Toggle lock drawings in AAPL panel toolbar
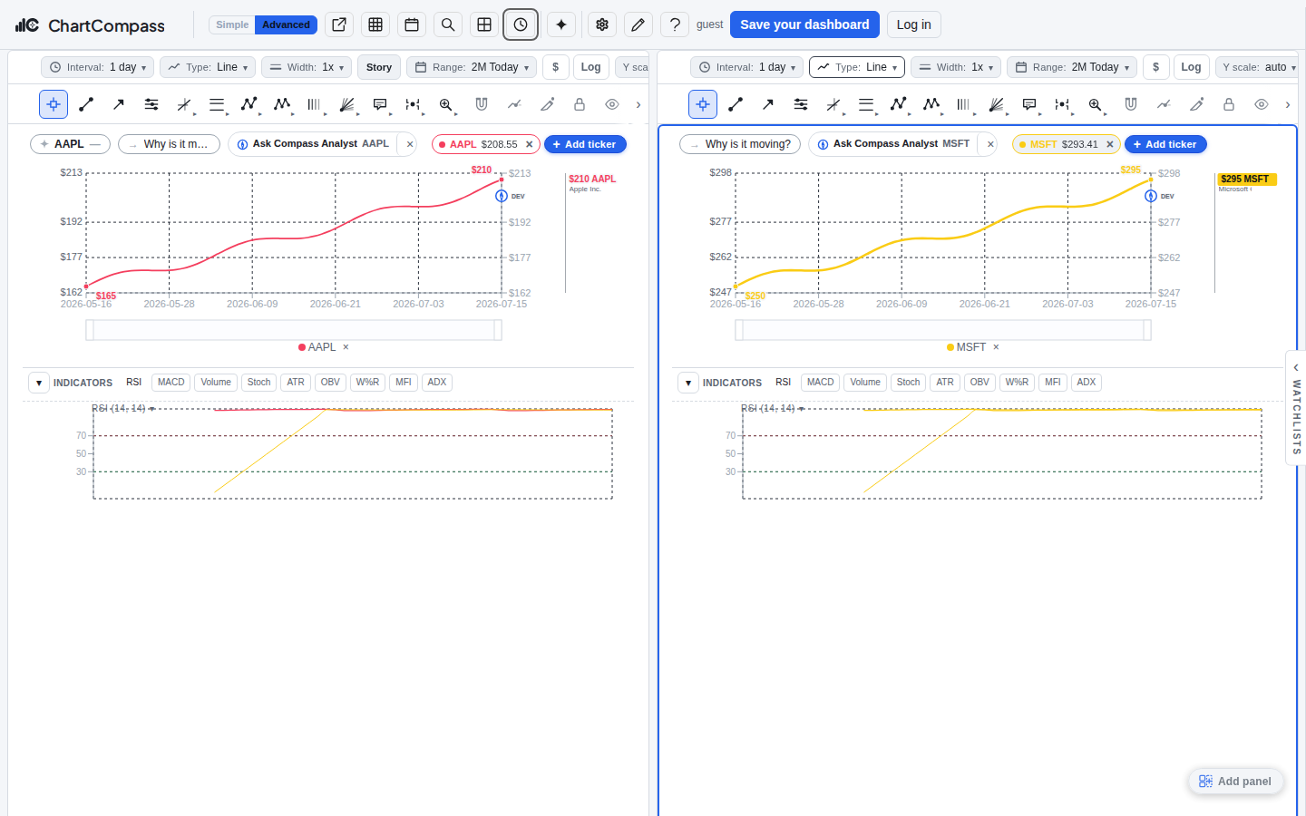Image resolution: width=1306 pixels, height=816 pixels. (580, 104)
